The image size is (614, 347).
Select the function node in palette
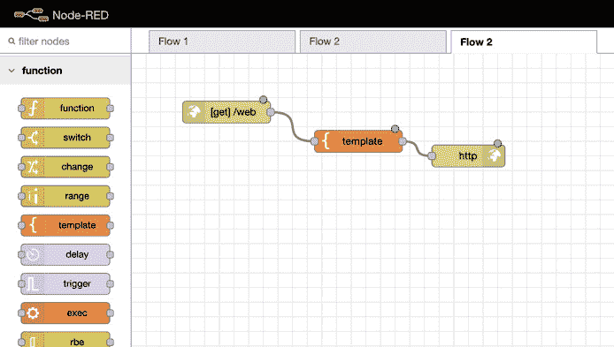coord(65,109)
